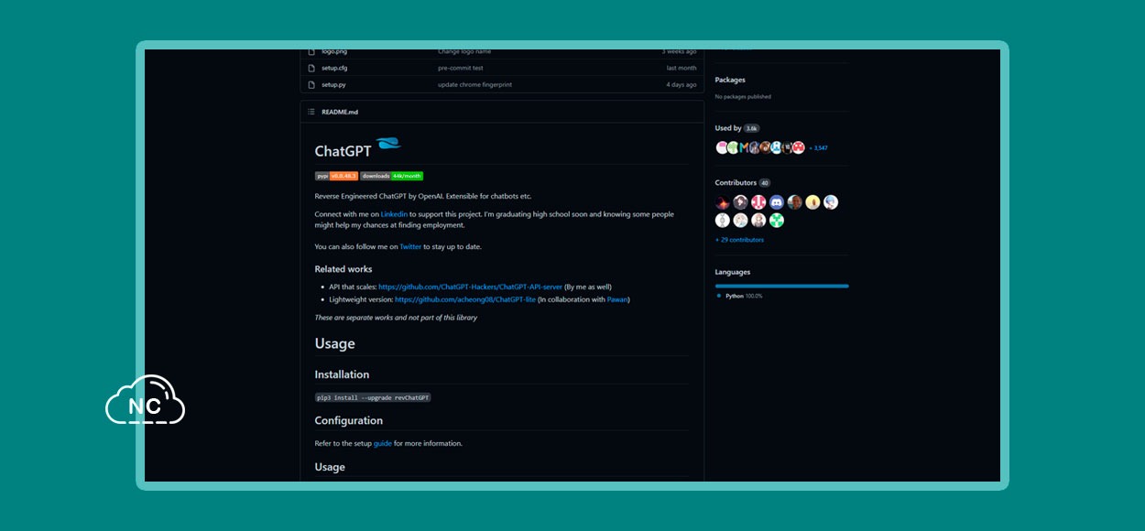Open the Packages section heading
The width and height of the screenshot is (1145, 531).
pos(730,80)
